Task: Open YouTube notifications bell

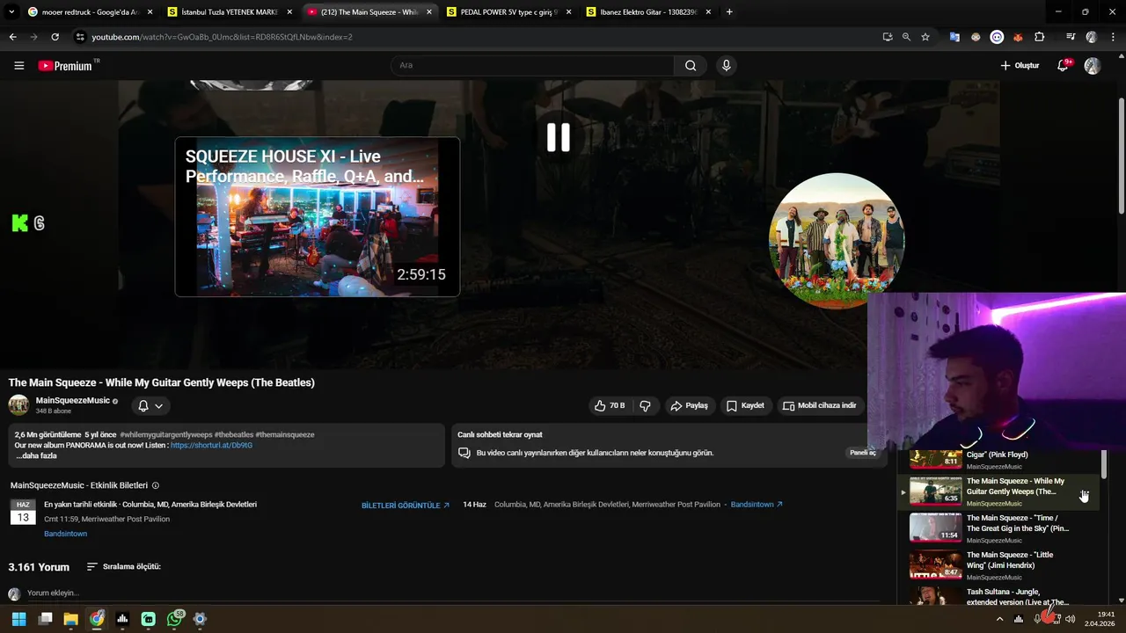Action: (1064, 65)
